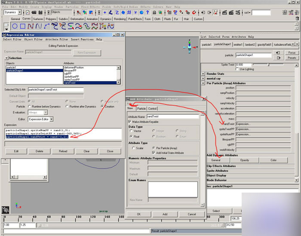Open the emitter1 tab in Attribute Editor
This screenshot has width=301, height=236.
click(x=238, y=45)
